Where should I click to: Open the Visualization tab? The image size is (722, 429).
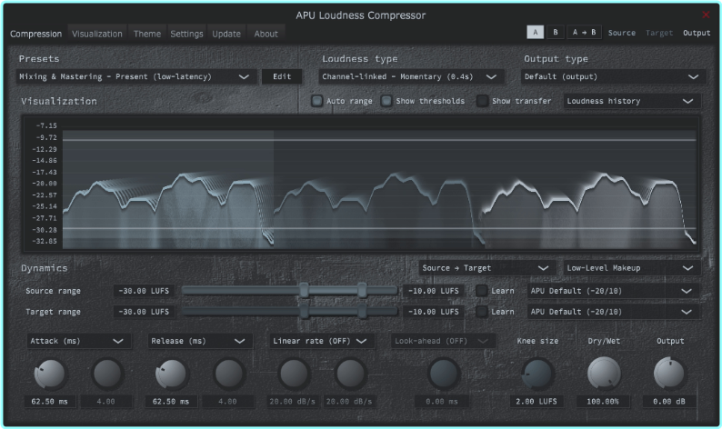(x=97, y=34)
